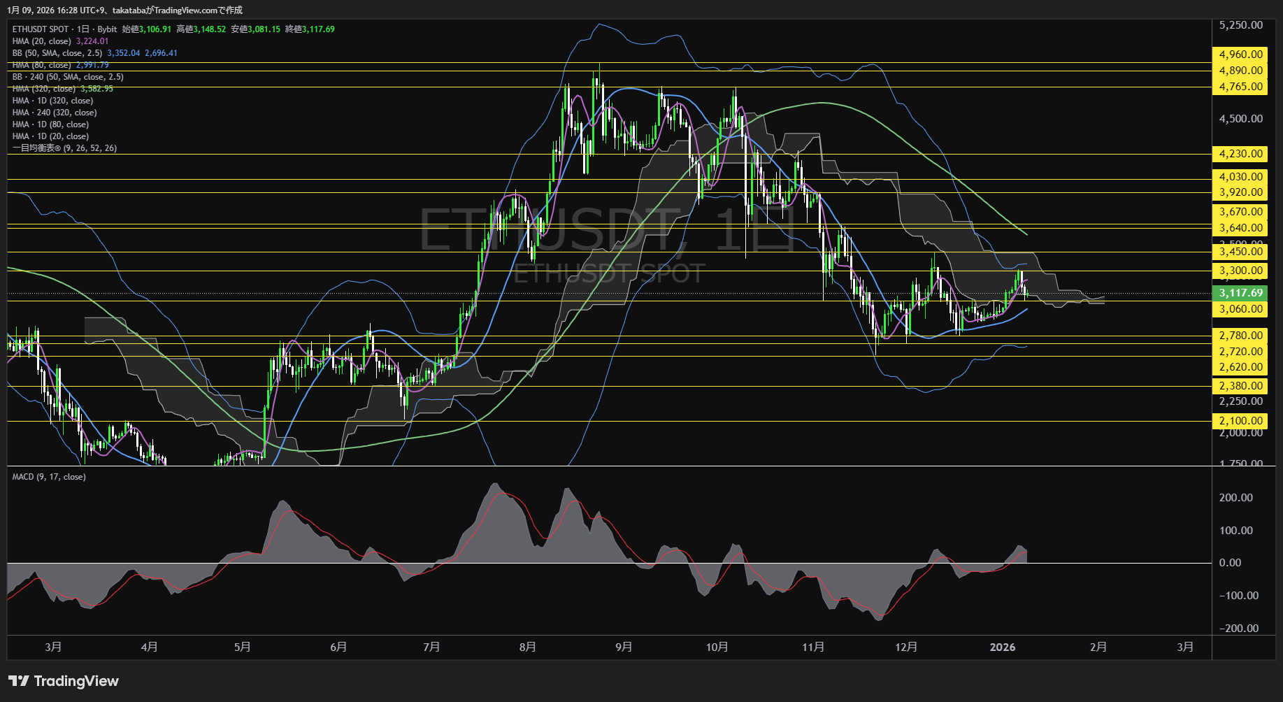Select the 4,230.00 horizontal line price tag
Screen dimensions: 1283x702
coord(1240,154)
